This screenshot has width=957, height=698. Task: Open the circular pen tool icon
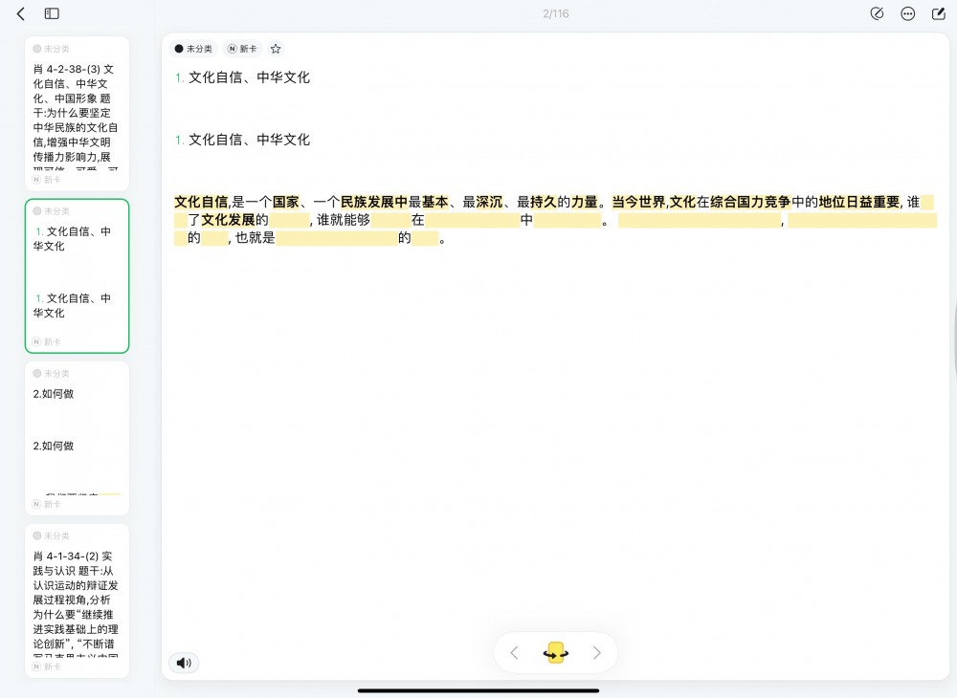(877, 14)
